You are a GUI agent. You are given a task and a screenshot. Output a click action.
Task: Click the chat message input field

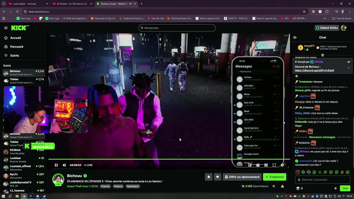point(322,180)
